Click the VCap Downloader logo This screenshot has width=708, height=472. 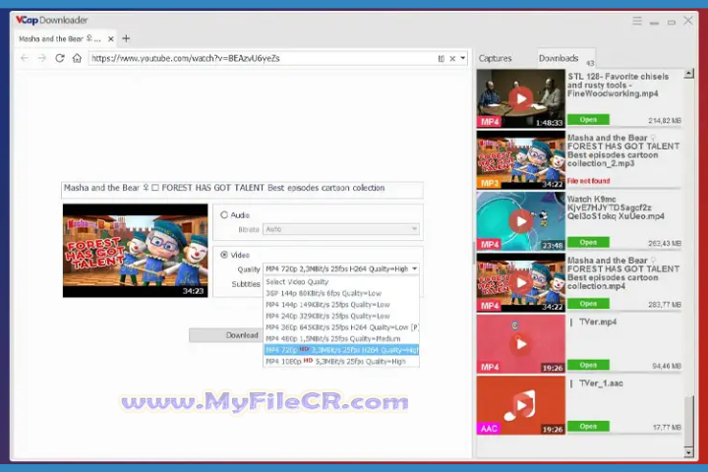tap(51, 21)
